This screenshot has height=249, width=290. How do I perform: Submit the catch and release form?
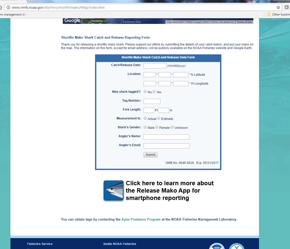pyautogui.click(x=150, y=155)
